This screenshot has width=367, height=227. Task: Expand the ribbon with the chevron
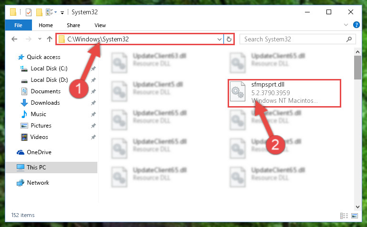click(x=346, y=25)
